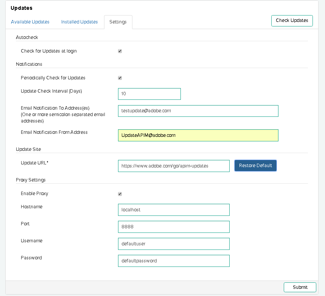This screenshot has height=296, width=325.
Task: Click the Updates page heading
Action: 22,8
